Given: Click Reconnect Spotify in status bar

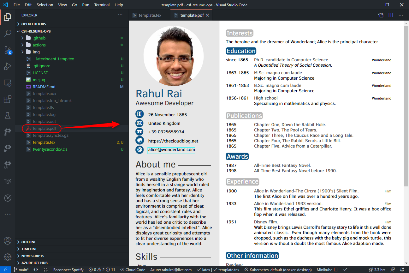Looking at the screenshot, I should pos(68,270).
